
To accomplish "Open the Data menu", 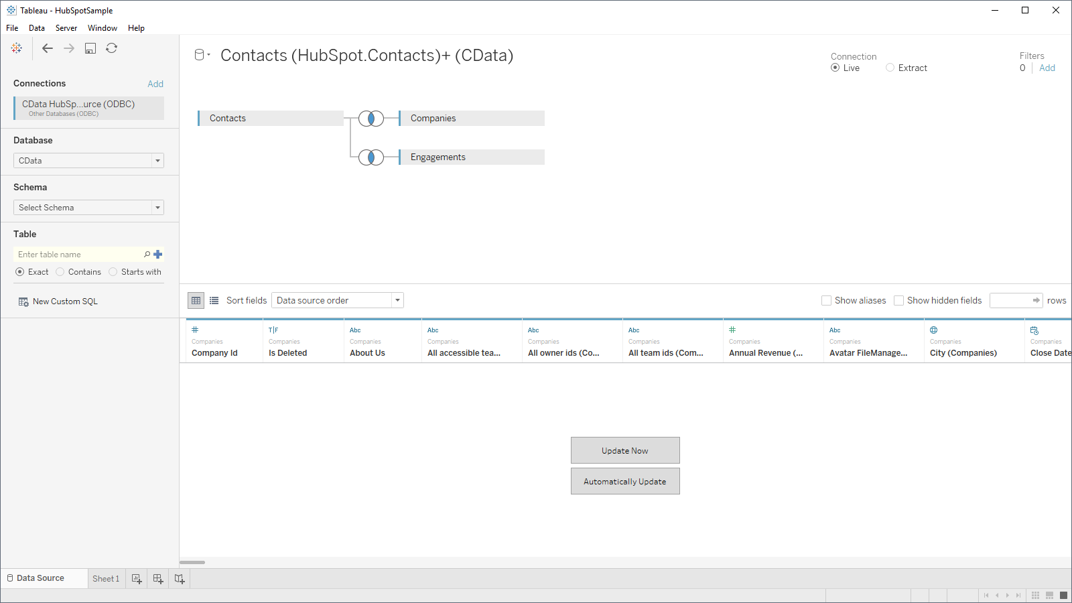I will point(36,27).
